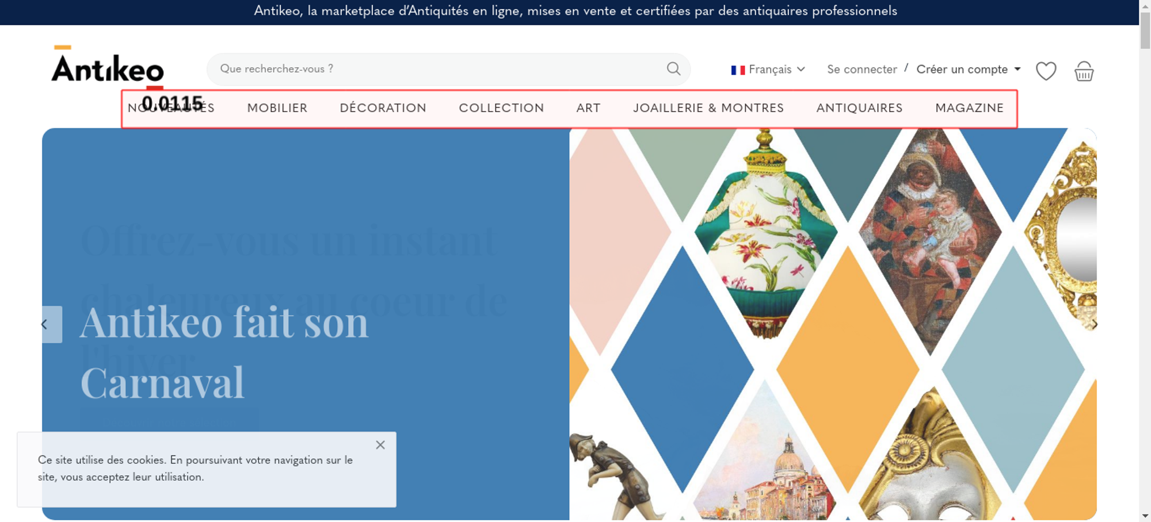Open the Décoration menu
This screenshot has width=1151, height=522.
point(383,108)
